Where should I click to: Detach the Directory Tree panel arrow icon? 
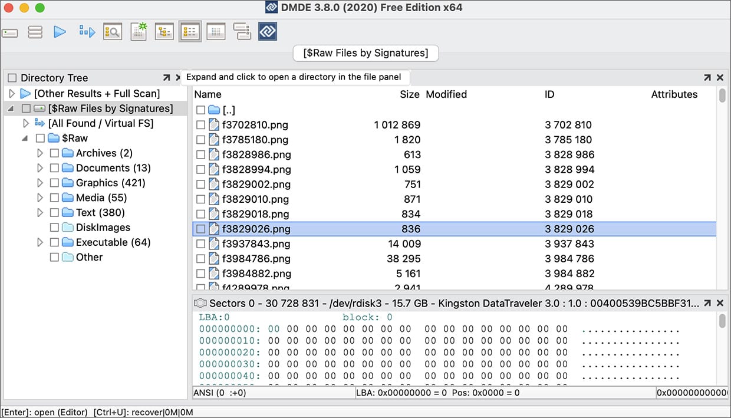[x=166, y=78]
